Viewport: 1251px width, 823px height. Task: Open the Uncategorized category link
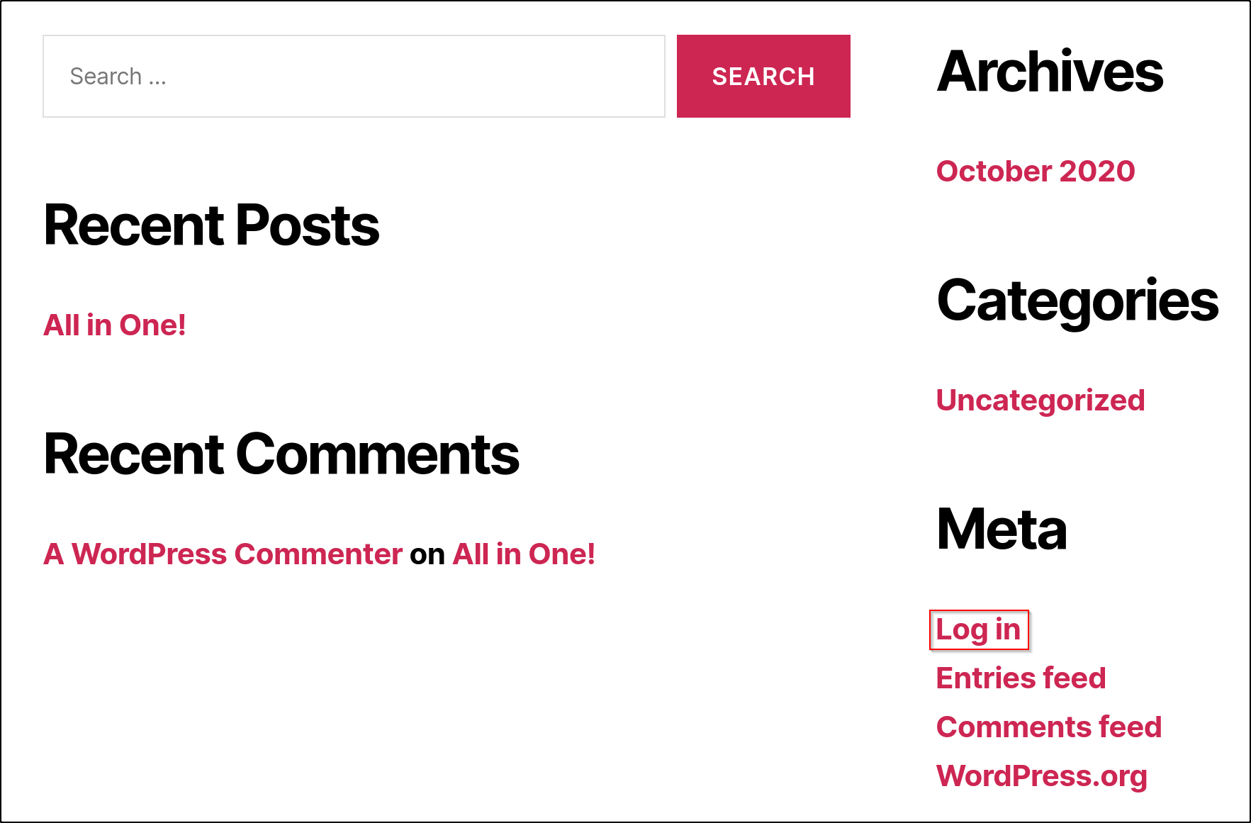coord(1040,401)
